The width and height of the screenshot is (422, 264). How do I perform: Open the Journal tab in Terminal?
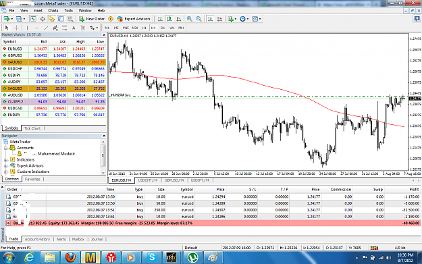pos(97,239)
